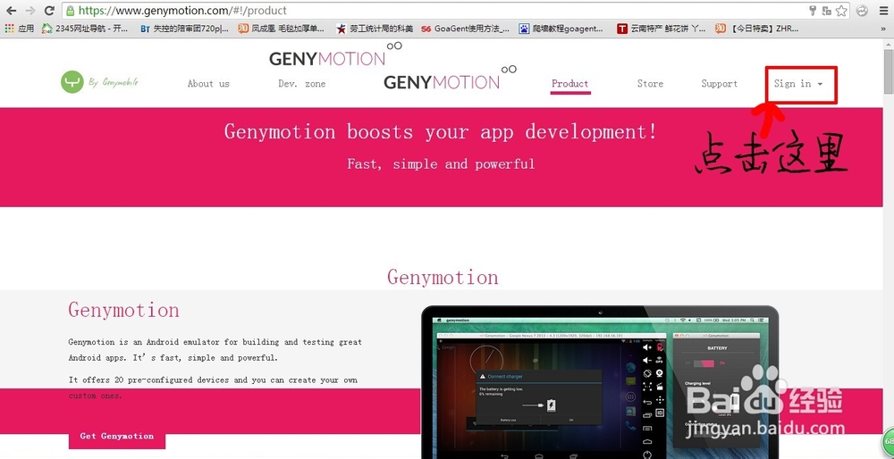Open the Store menu item

tap(650, 84)
